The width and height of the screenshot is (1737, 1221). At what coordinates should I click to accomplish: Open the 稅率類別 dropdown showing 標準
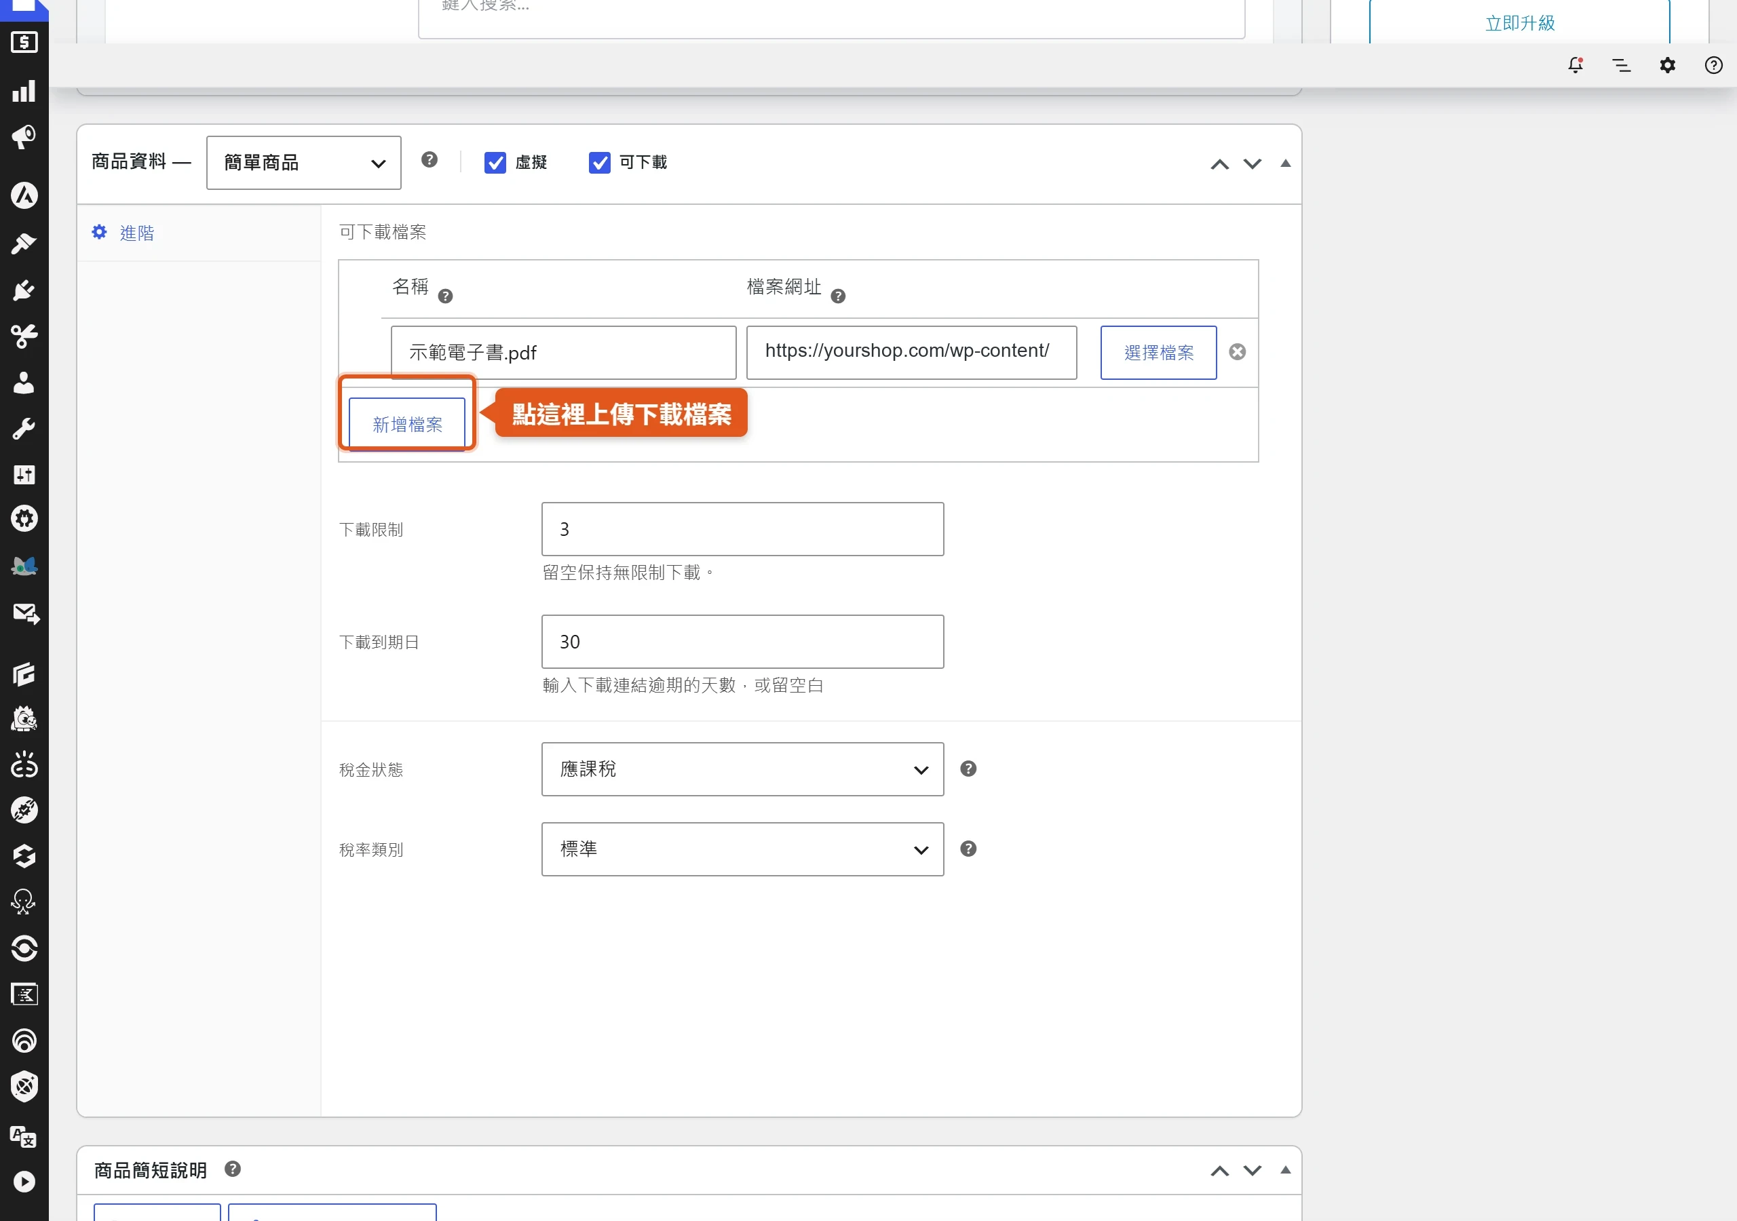[742, 849]
